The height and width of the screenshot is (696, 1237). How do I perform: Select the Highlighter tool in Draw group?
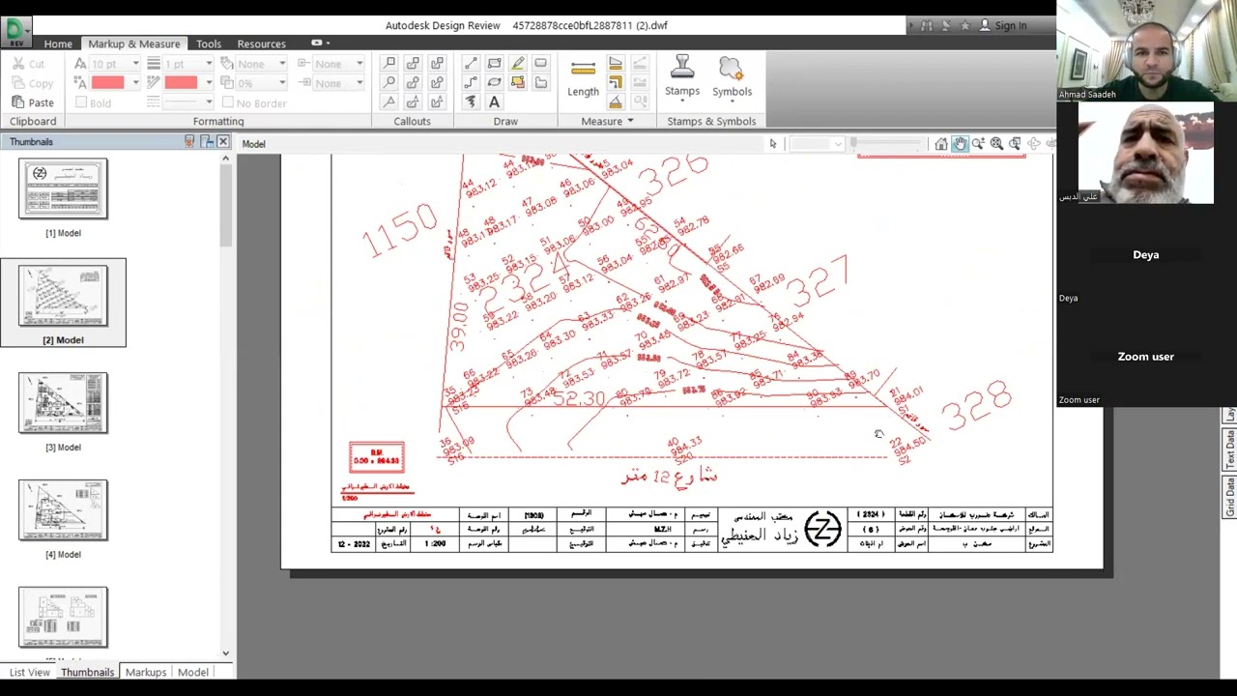[517, 64]
